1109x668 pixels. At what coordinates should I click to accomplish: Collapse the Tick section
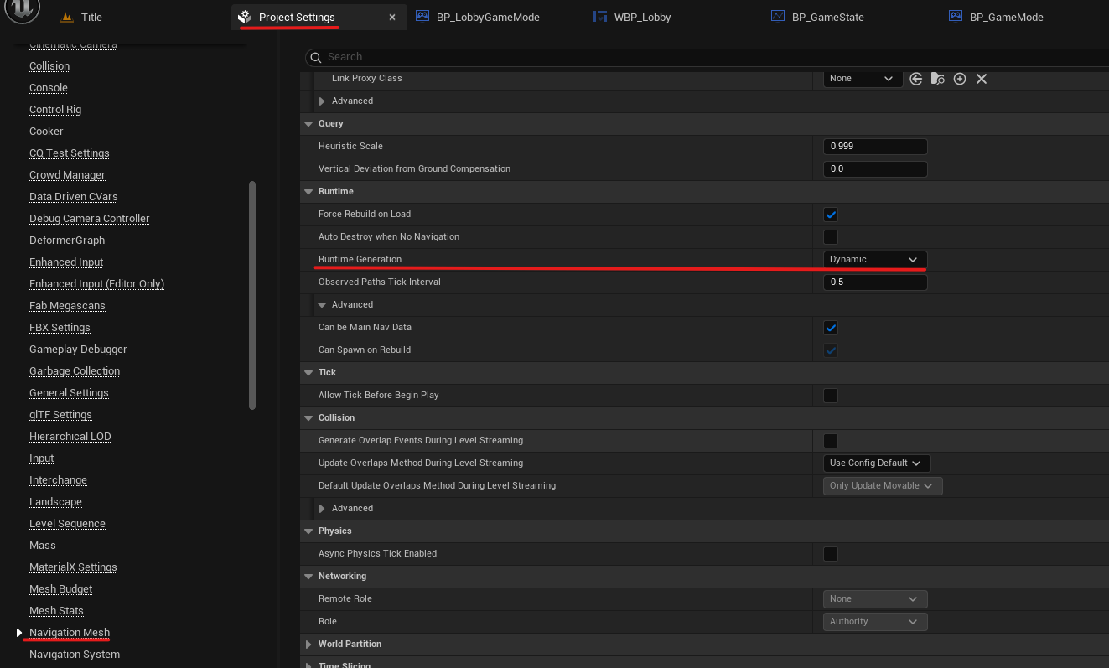(308, 373)
